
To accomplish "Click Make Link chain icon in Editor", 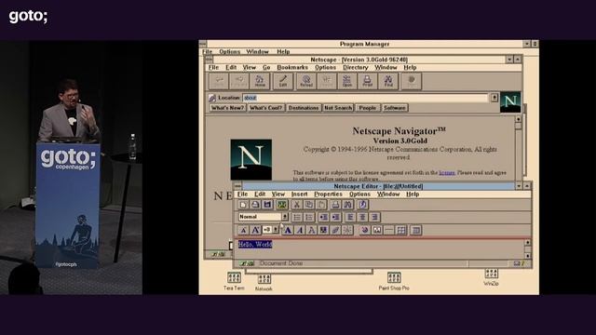I will (x=335, y=230).
